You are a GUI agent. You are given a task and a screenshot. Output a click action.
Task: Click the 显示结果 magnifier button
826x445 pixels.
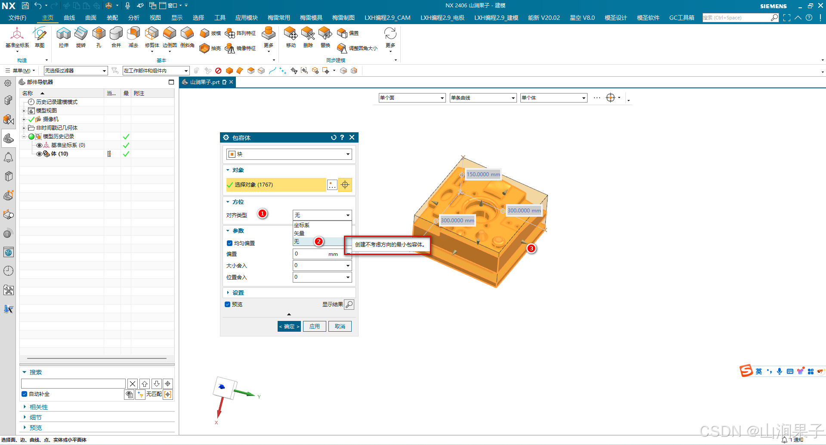350,305
